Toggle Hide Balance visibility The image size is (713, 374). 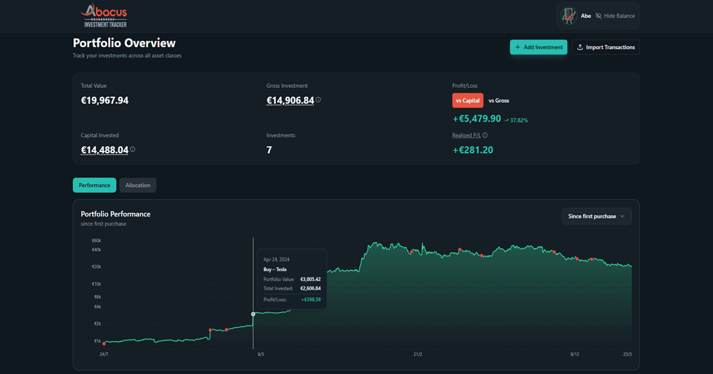coord(615,16)
